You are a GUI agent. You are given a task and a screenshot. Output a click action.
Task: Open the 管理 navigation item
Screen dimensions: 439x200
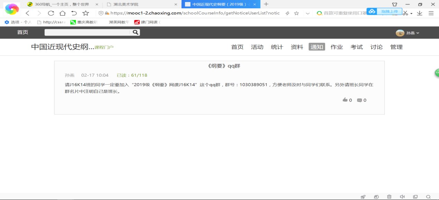pyautogui.click(x=396, y=47)
